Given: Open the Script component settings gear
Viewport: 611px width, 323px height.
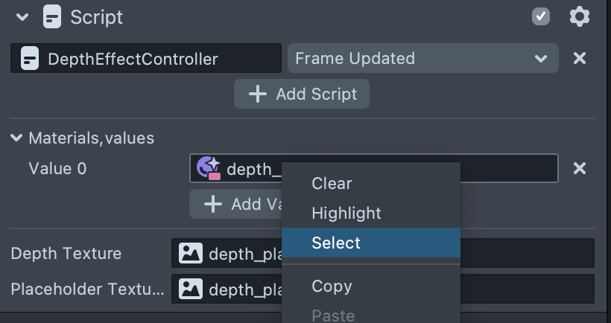Looking at the screenshot, I should (579, 16).
